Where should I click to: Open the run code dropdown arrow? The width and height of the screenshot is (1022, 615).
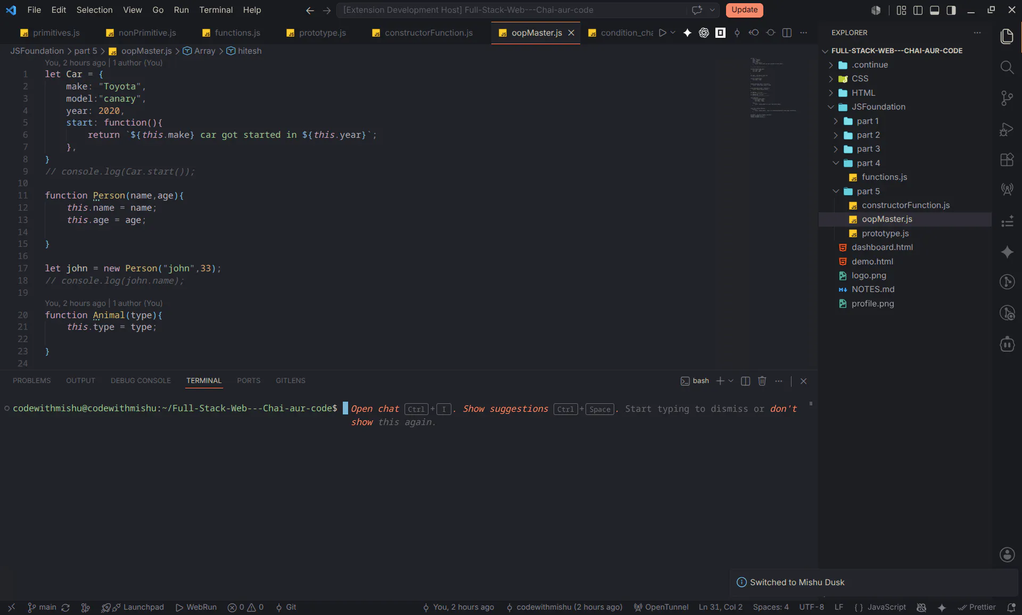[x=673, y=32]
